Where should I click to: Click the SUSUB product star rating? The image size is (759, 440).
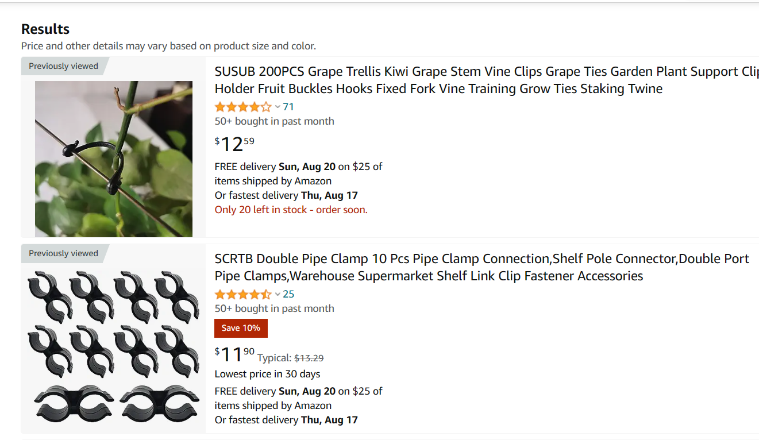tap(242, 107)
